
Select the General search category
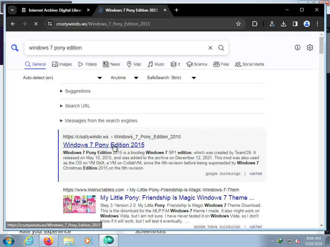(x=35, y=64)
